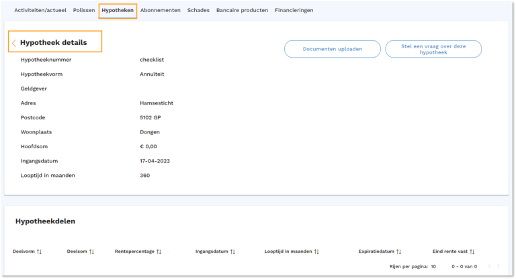This screenshot has height=279, width=516.
Task: Switch to the Financieringen tab
Action: pyautogui.click(x=294, y=10)
